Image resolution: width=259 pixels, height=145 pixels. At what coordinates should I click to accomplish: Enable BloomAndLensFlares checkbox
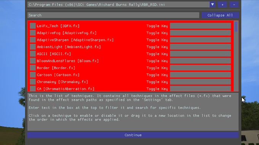(x=33, y=61)
